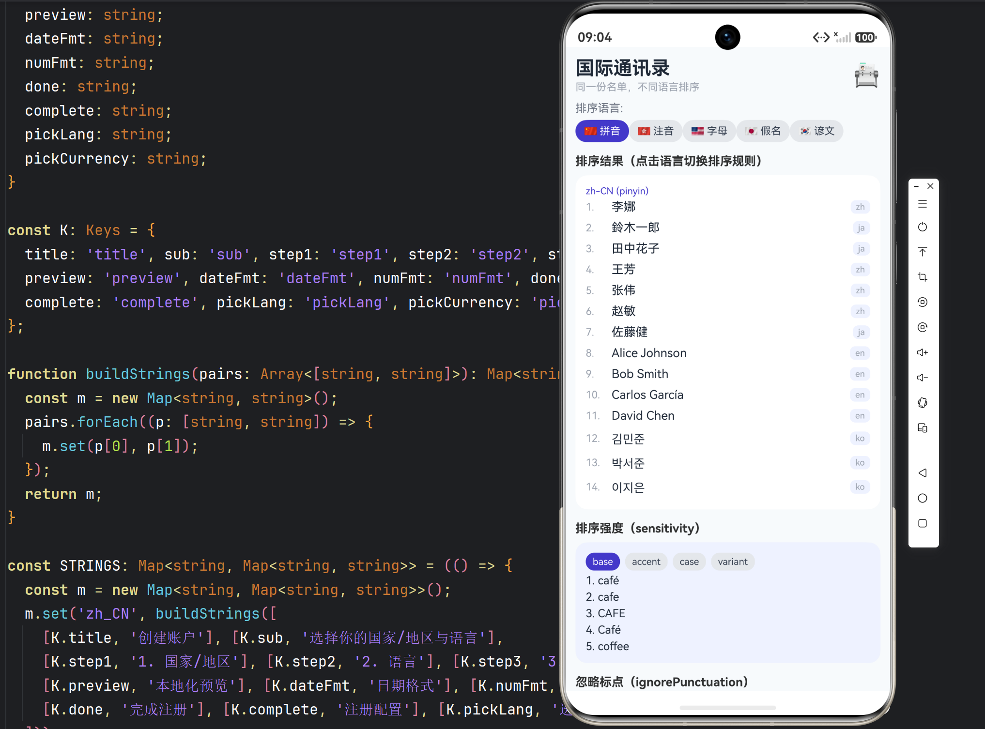Image resolution: width=985 pixels, height=729 pixels.
Task: Place cursor on 'const STRINGS' declaration in editor
Action: 64,565
